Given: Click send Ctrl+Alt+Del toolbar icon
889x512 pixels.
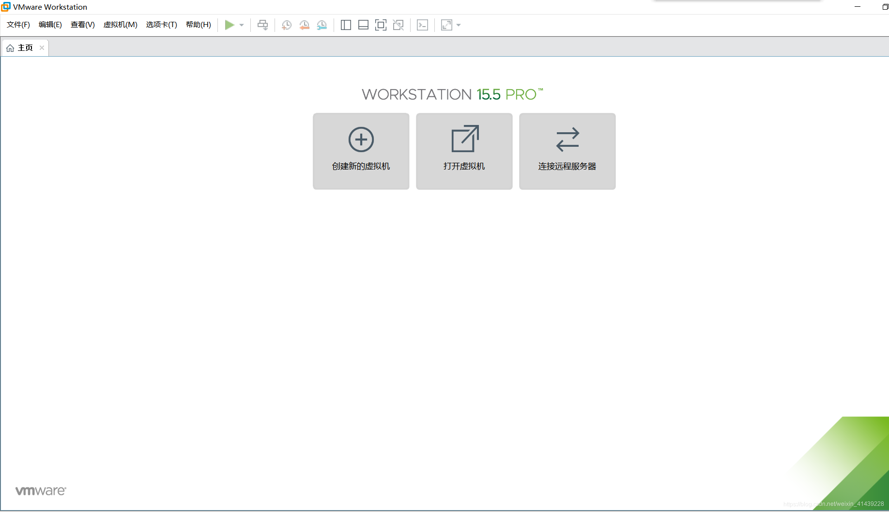Looking at the screenshot, I should pyautogui.click(x=263, y=25).
